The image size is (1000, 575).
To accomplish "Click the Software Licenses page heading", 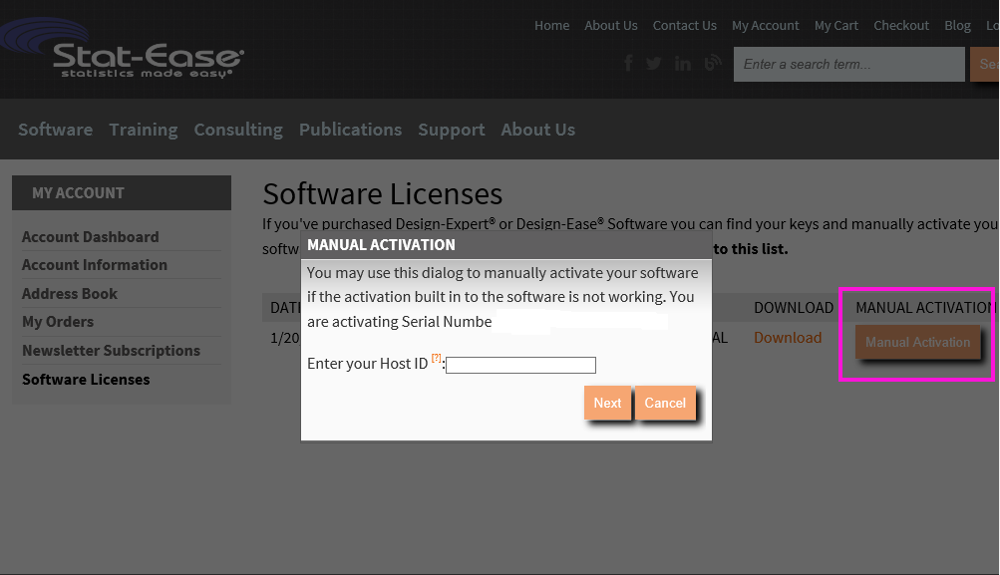I will click(383, 193).
